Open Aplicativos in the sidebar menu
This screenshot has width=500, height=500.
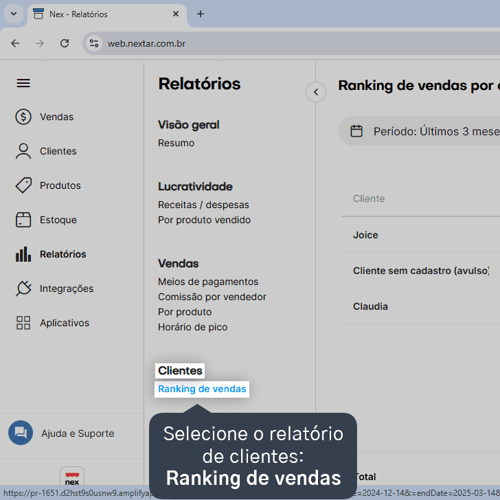[x=65, y=323]
